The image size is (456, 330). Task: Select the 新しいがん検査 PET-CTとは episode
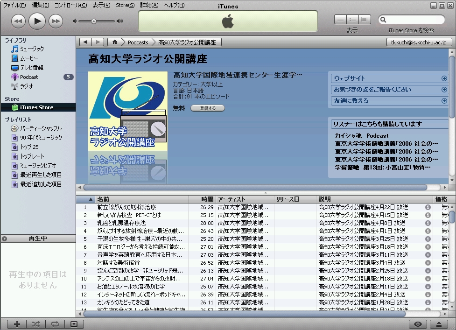tap(263, 215)
